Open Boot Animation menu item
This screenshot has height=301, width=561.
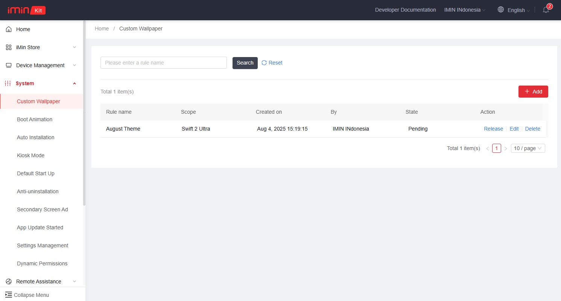point(35,119)
